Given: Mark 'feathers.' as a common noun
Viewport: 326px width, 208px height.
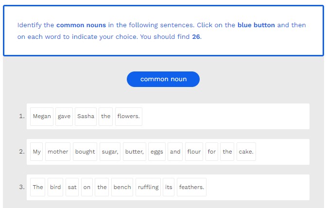Looking at the screenshot, I should click(191, 187).
